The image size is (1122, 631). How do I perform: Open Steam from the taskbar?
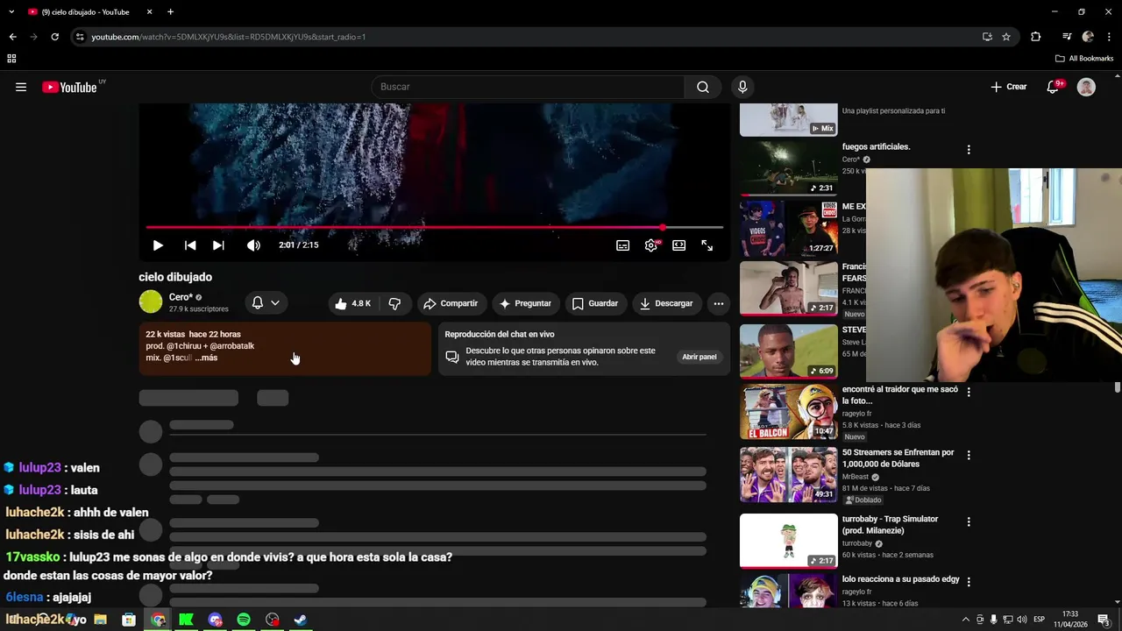(300, 620)
